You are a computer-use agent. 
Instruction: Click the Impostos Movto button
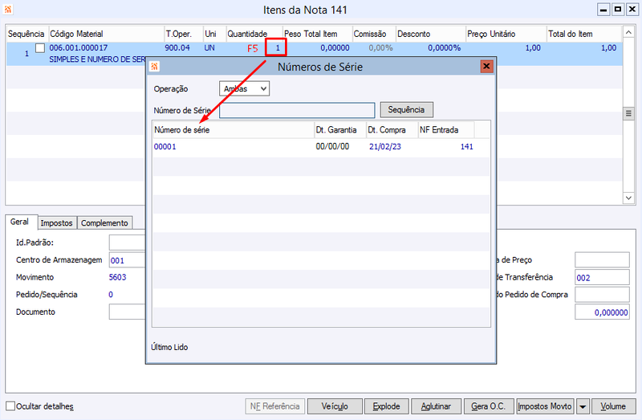(x=545, y=406)
